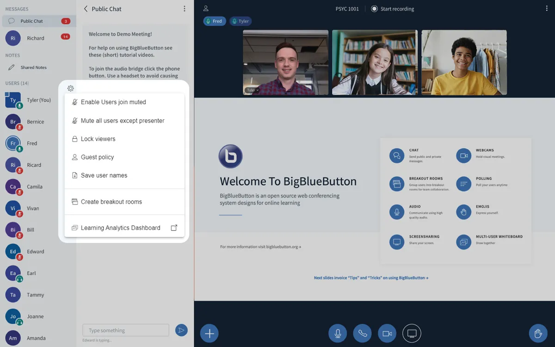The image size is (555, 347).
Task: Click Earl's Ea avatar with headset
Action: coord(13,273)
